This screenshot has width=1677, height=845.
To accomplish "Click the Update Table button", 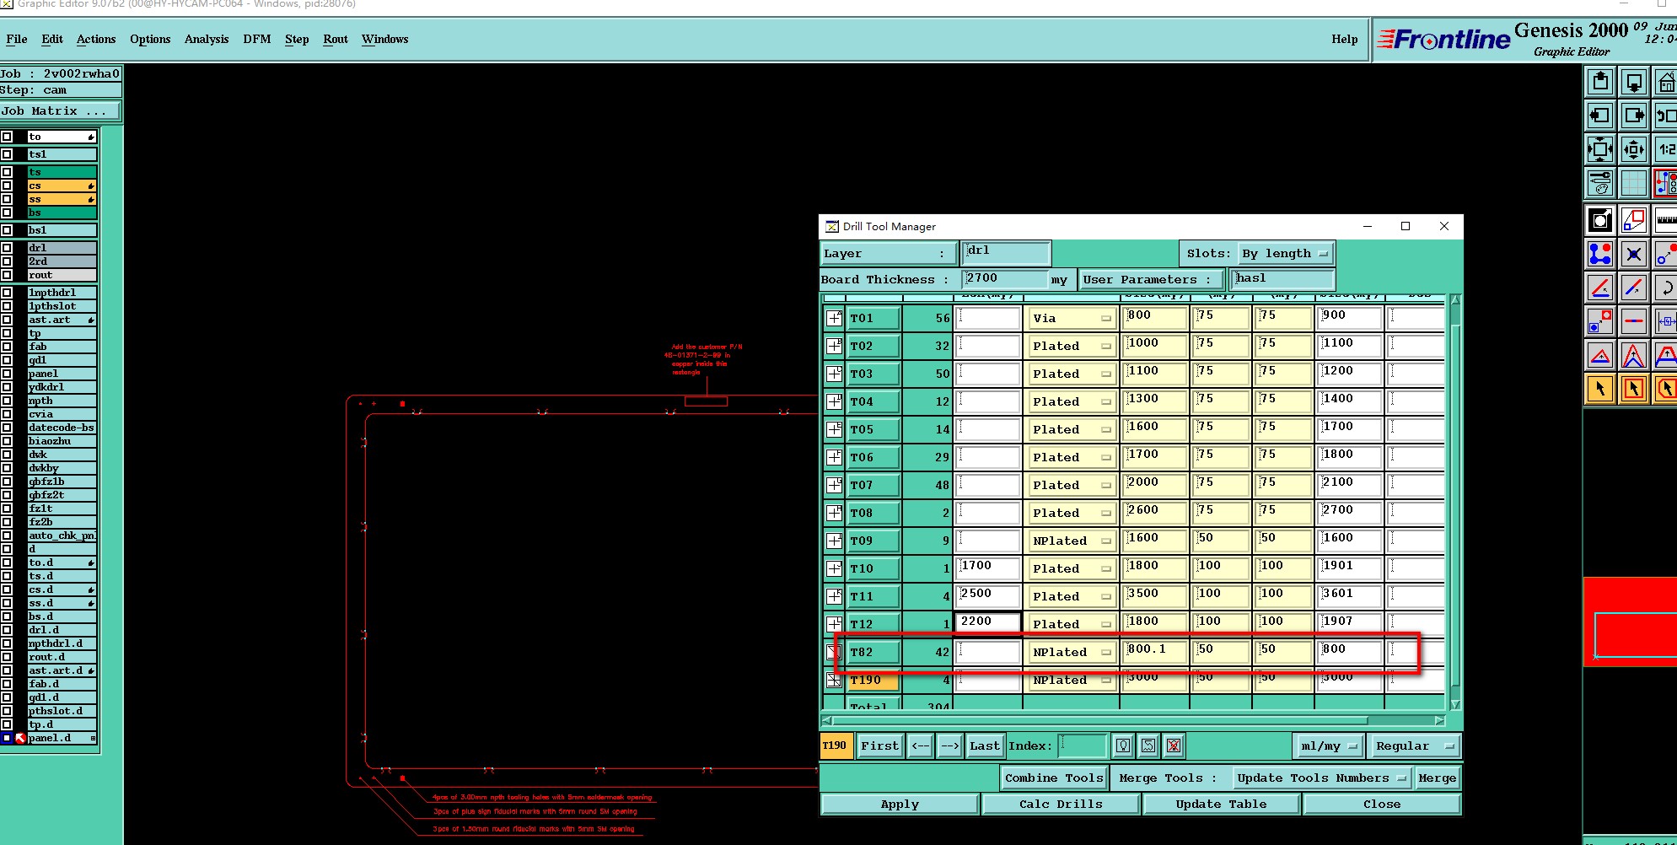I will point(1221,804).
